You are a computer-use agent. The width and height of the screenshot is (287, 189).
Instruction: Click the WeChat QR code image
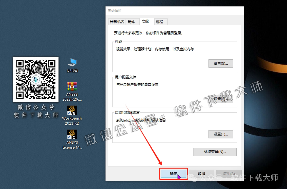[36, 80]
